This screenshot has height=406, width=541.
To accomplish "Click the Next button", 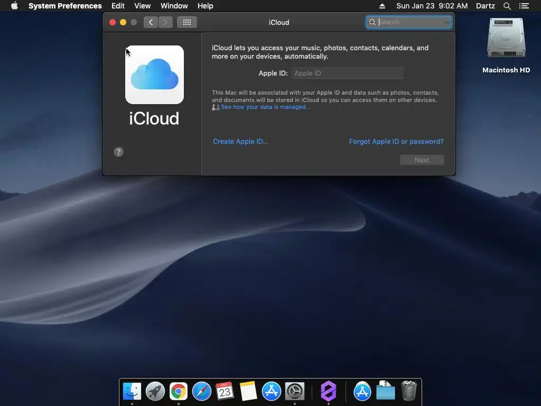I will click(422, 160).
